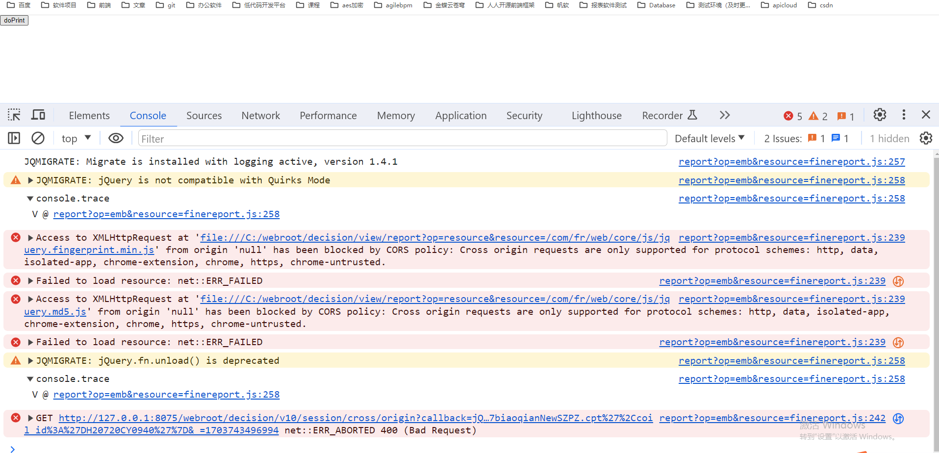This screenshot has height=453, width=939.
Task: Open the apicloud bookmark folder
Action: coord(779,5)
